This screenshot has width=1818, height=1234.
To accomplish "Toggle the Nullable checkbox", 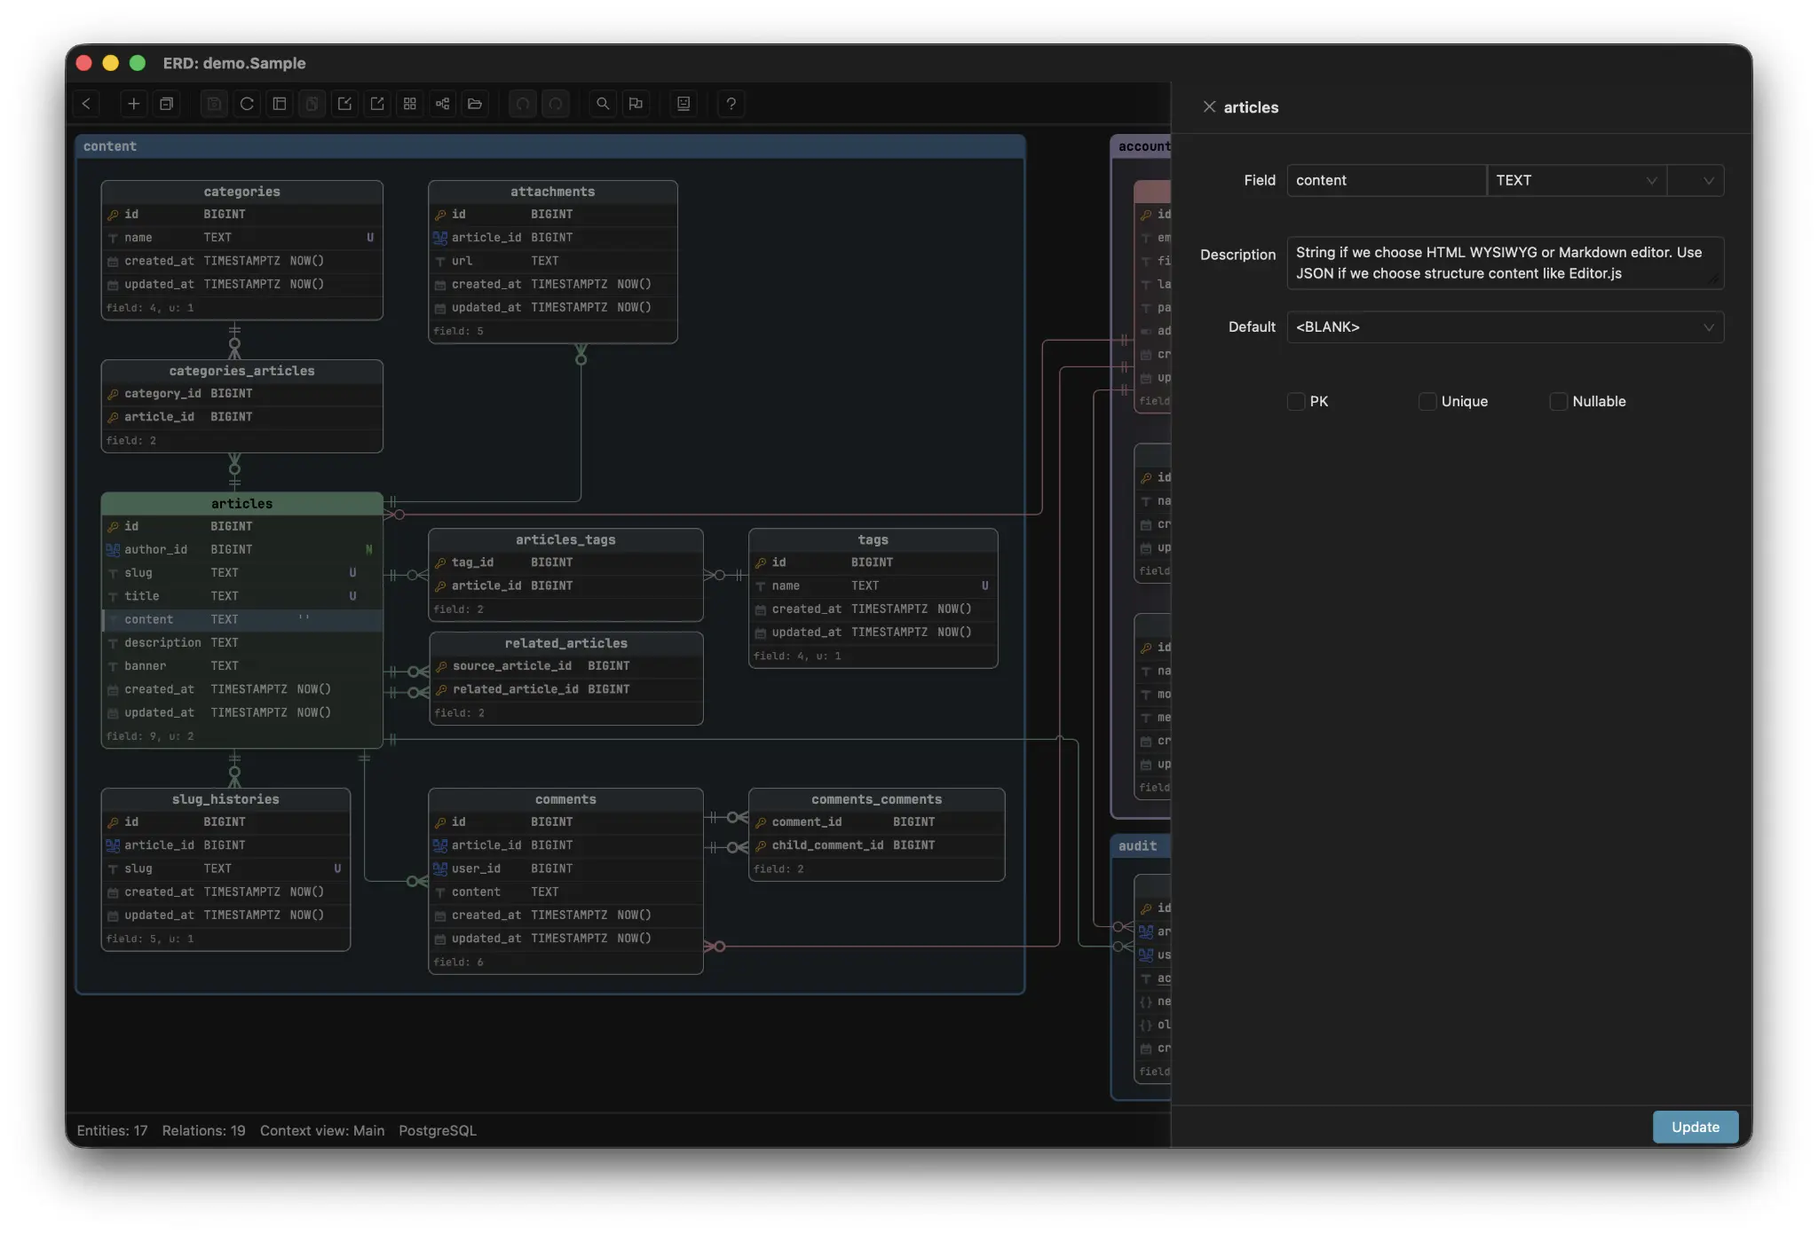I will click(1559, 402).
